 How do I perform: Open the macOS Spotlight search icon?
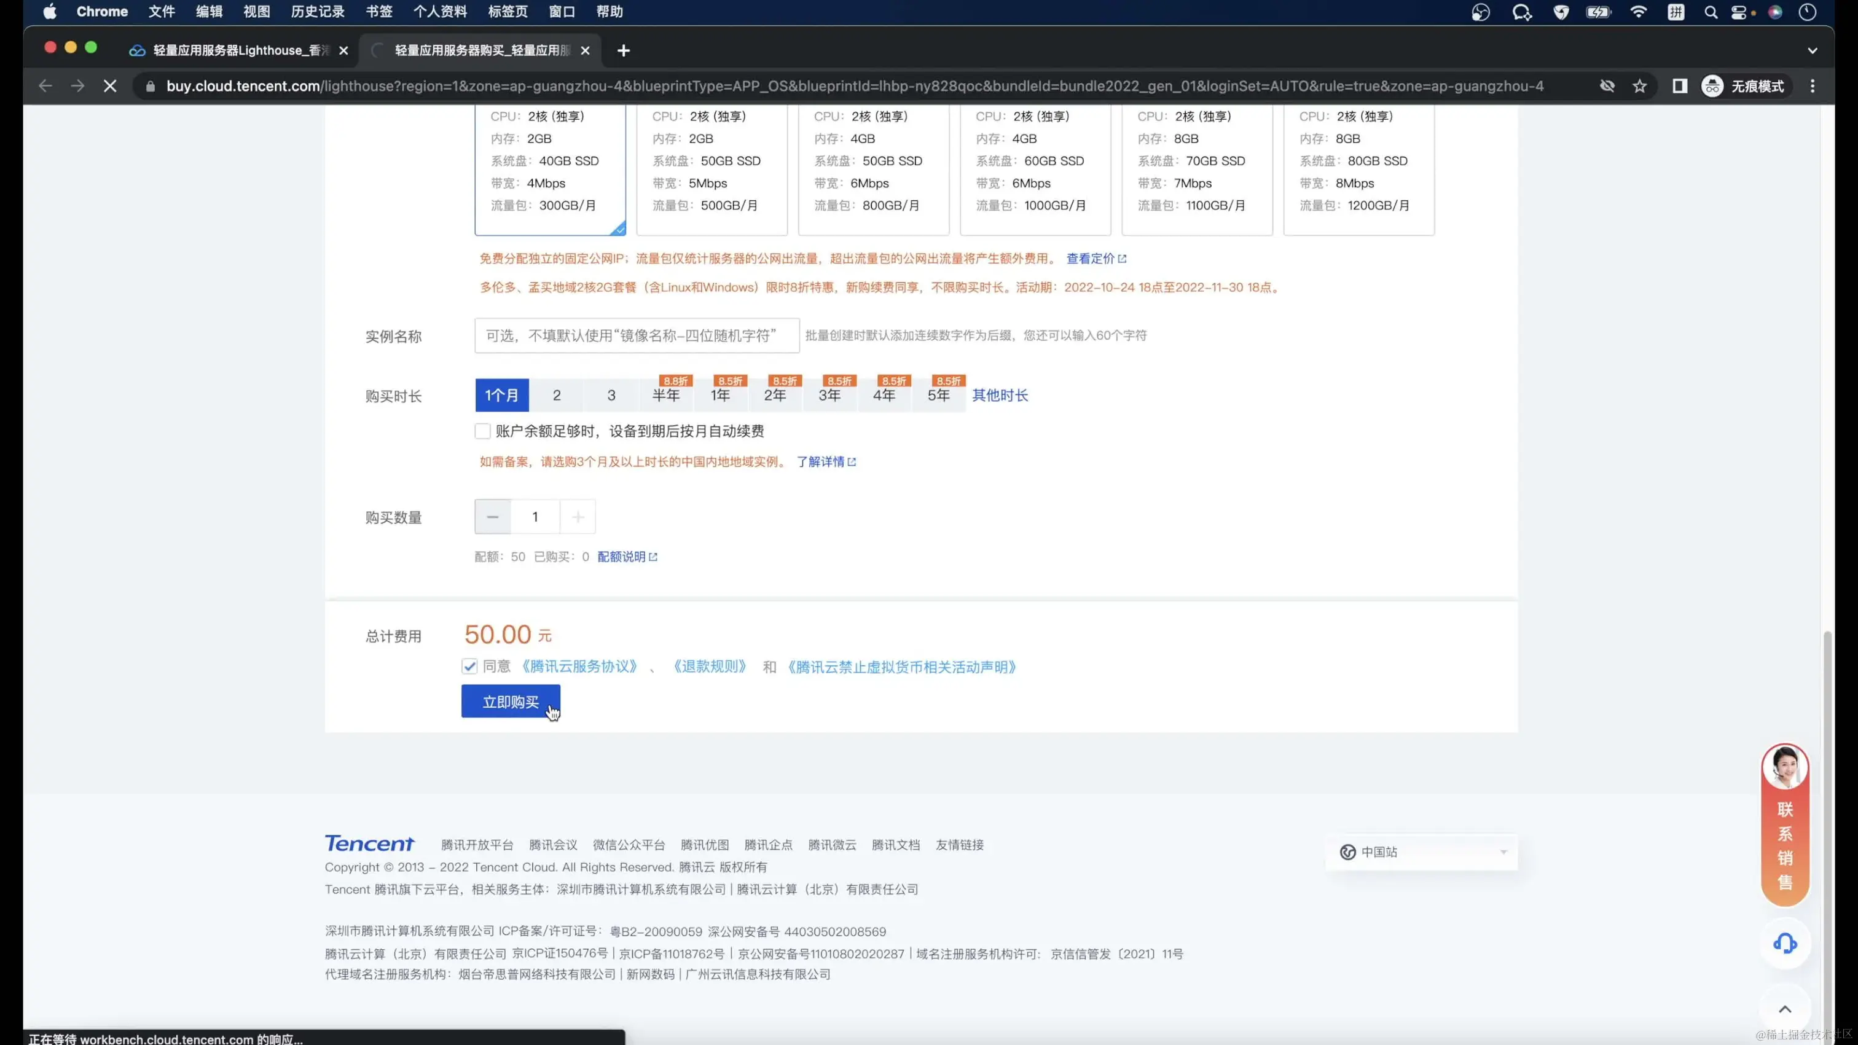(x=1710, y=12)
